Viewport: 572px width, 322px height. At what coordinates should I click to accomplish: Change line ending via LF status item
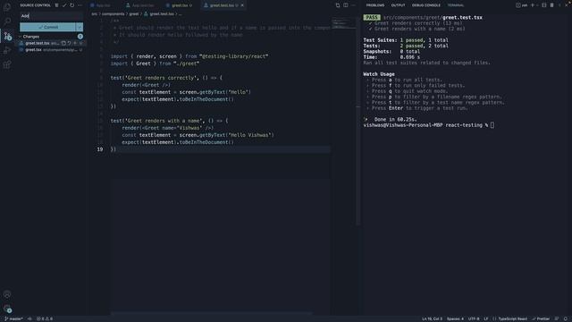(486, 318)
